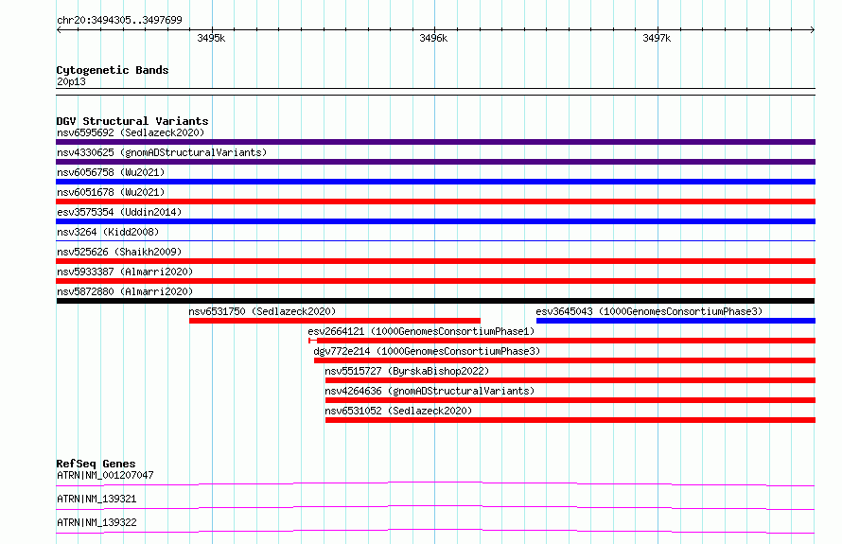This screenshot has height=544, width=842.
Task: Select dgv772e214 1000GenomesConsortiumPhase3 label
Action: point(427,351)
